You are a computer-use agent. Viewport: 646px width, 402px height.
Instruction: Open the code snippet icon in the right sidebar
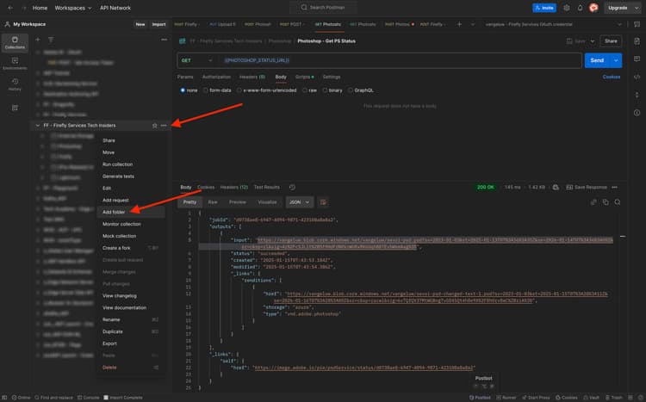pyautogui.click(x=637, y=77)
